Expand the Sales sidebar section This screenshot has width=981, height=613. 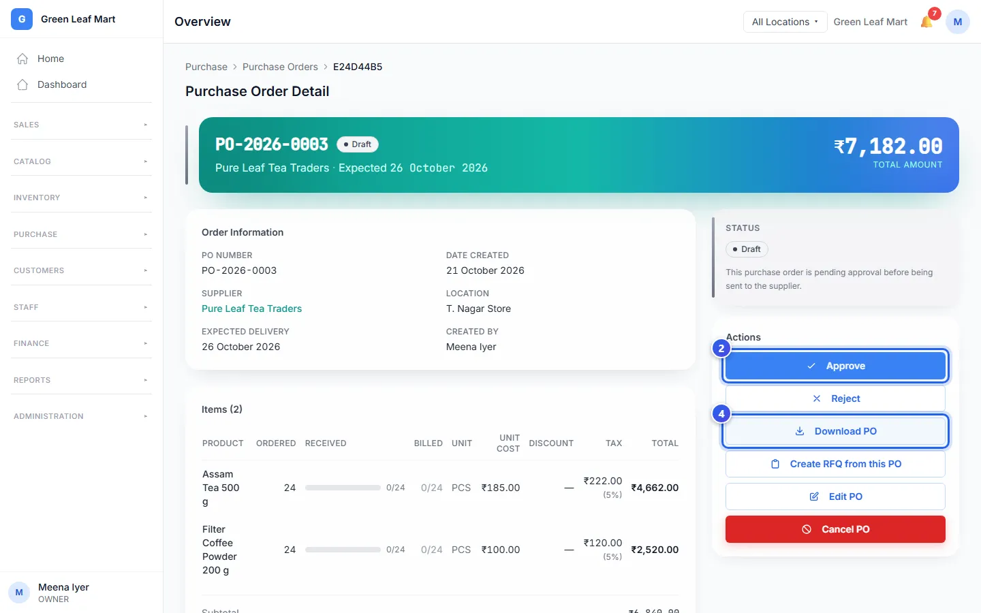pyautogui.click(x=81, y=125)
